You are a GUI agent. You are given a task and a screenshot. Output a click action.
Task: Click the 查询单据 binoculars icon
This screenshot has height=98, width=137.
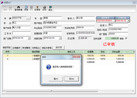click(x=19, y=7)
